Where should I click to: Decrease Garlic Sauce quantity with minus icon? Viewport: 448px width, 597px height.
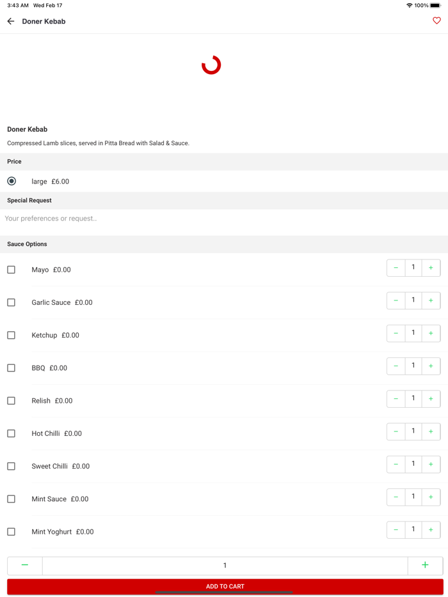click(396, 300)
